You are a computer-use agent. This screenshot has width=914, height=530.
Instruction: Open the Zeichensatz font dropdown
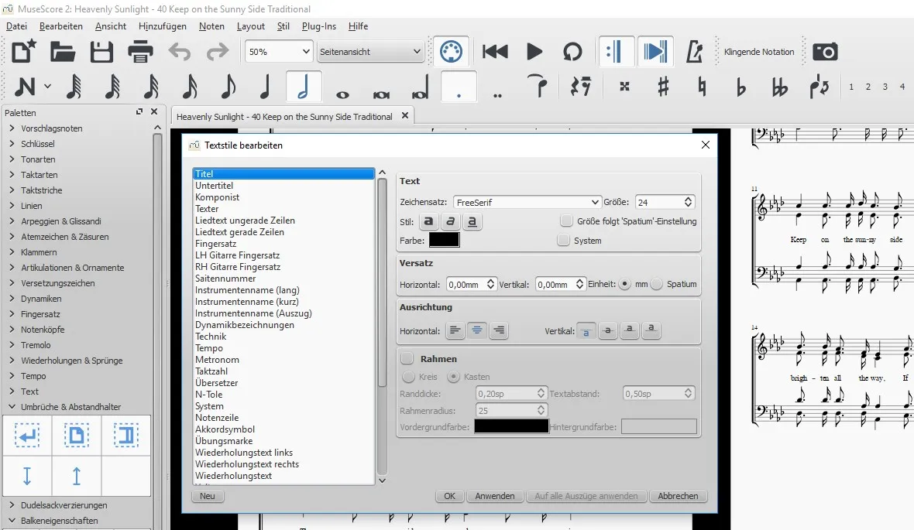tap(527, 202)
